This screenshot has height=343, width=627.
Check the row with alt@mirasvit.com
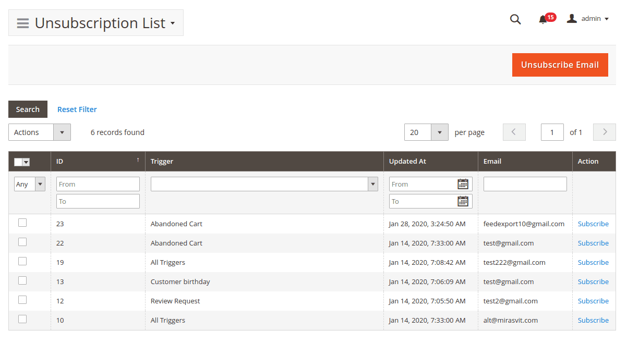22,319
